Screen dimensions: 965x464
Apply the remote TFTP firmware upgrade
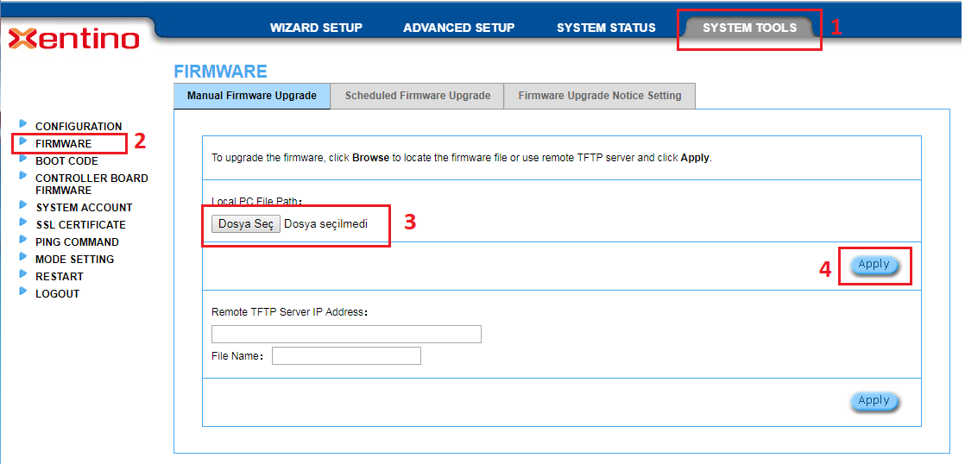[874, 400]
